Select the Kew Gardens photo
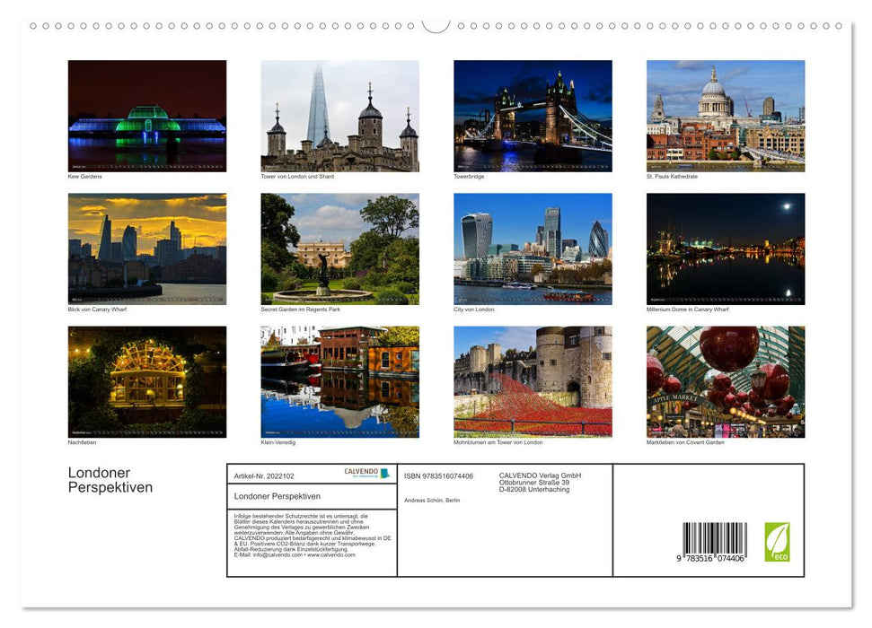 (x=146, y=115)
